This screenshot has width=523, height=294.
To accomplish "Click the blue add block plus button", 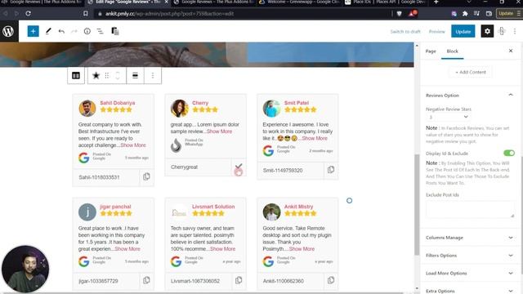I will (x=33, y=31).
